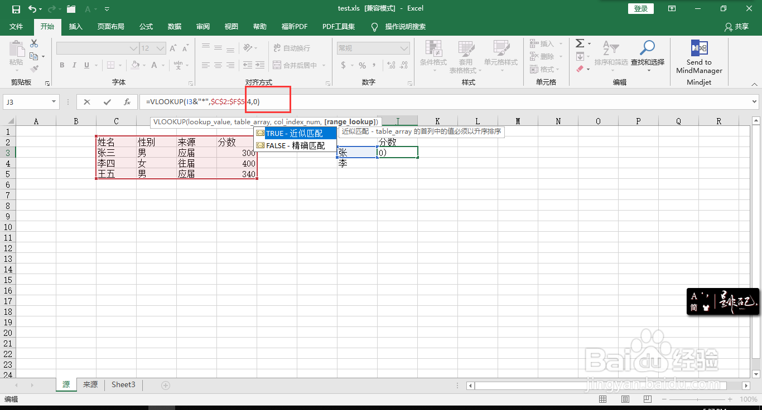Open the 插入 ribbon tab
The image size is (762, 410).
click(75, 26)
